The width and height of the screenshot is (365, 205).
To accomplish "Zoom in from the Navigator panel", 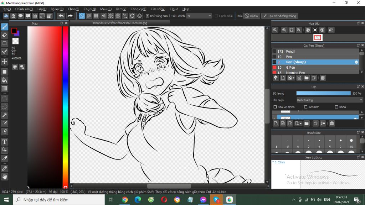I will coord(284,30).
